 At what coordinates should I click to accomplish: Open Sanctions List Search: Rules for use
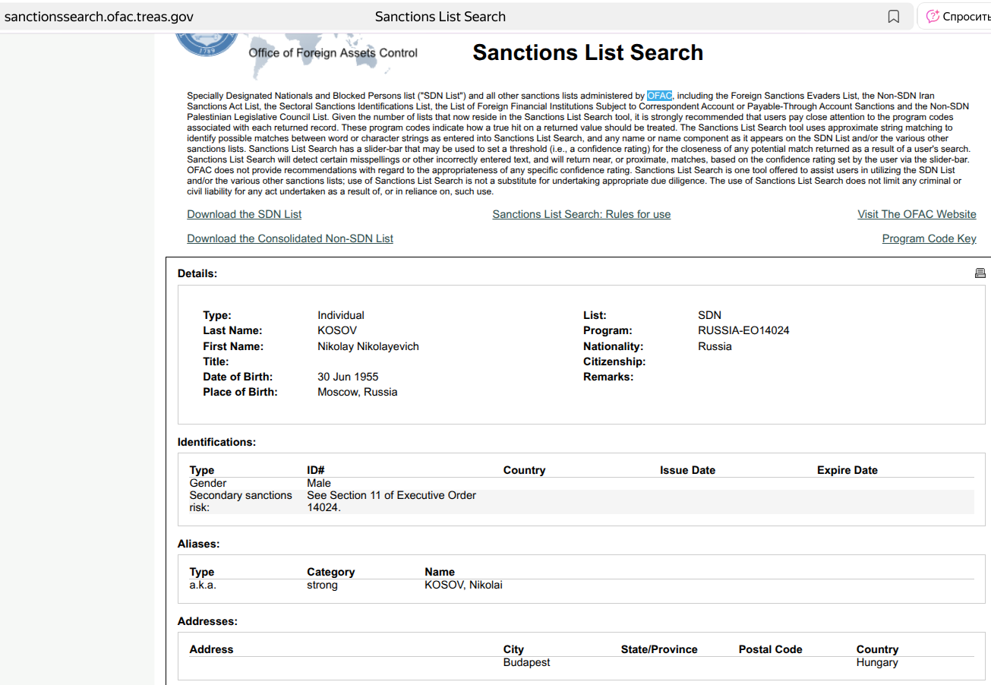tap(581, 214)
